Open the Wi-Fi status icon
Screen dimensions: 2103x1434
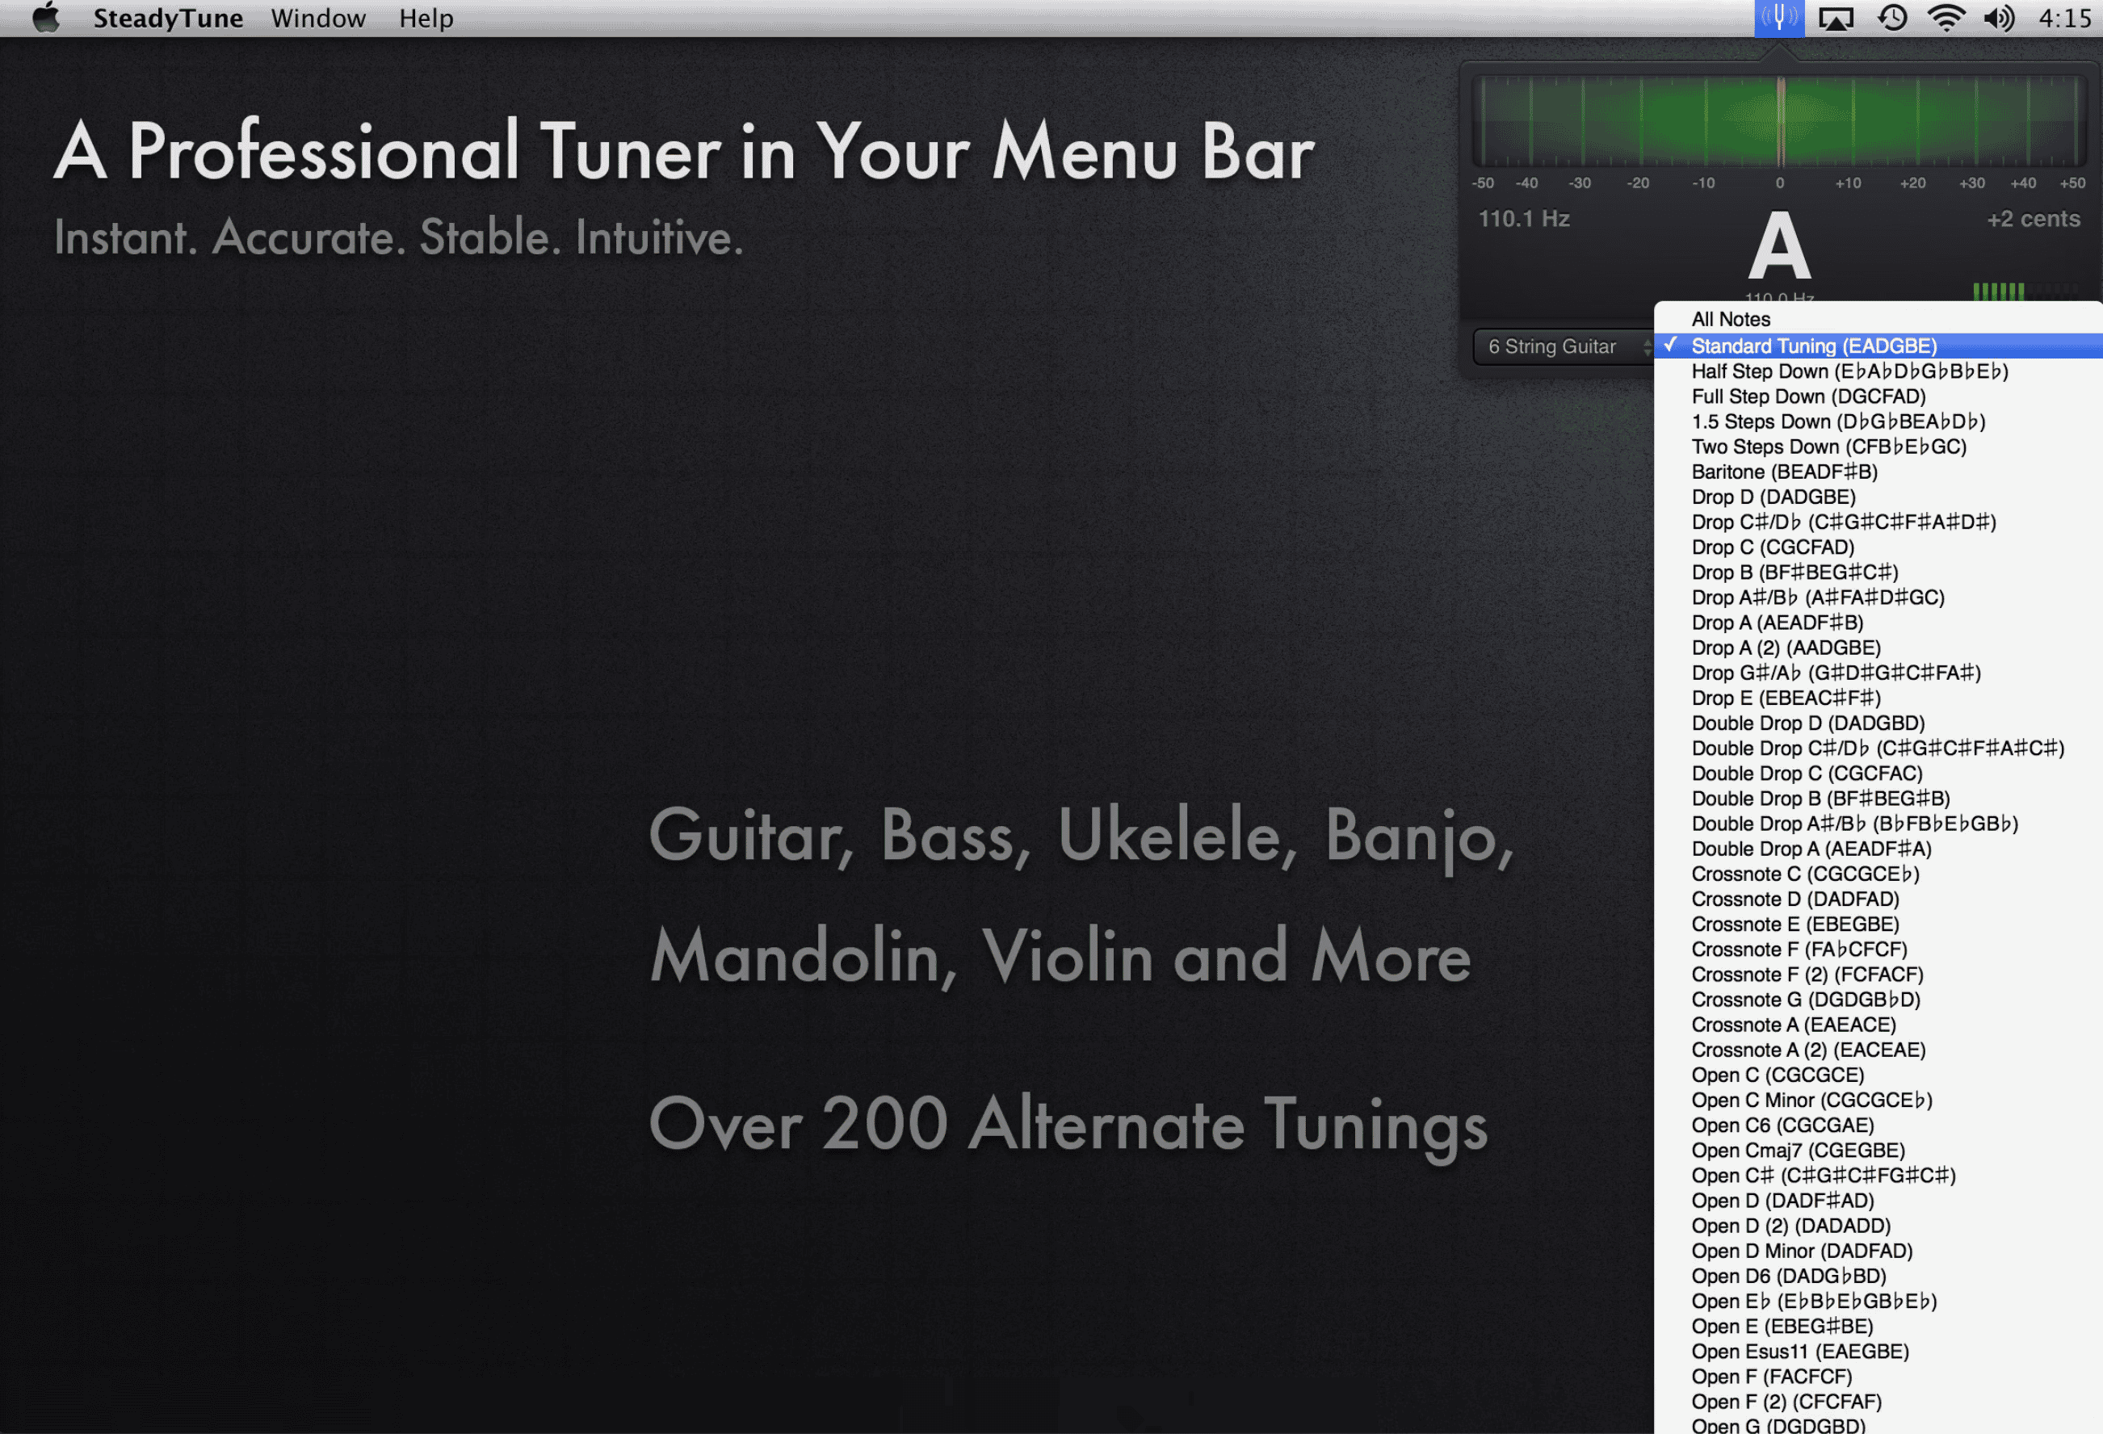coord(1946,18)
